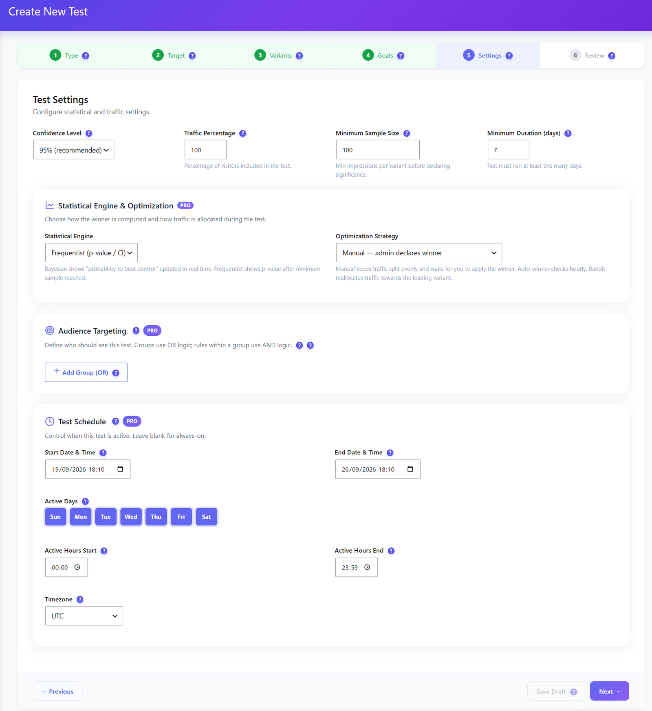Click help icon inside Add Group (OR) button
652x711 pixels.
coord(116,373)
